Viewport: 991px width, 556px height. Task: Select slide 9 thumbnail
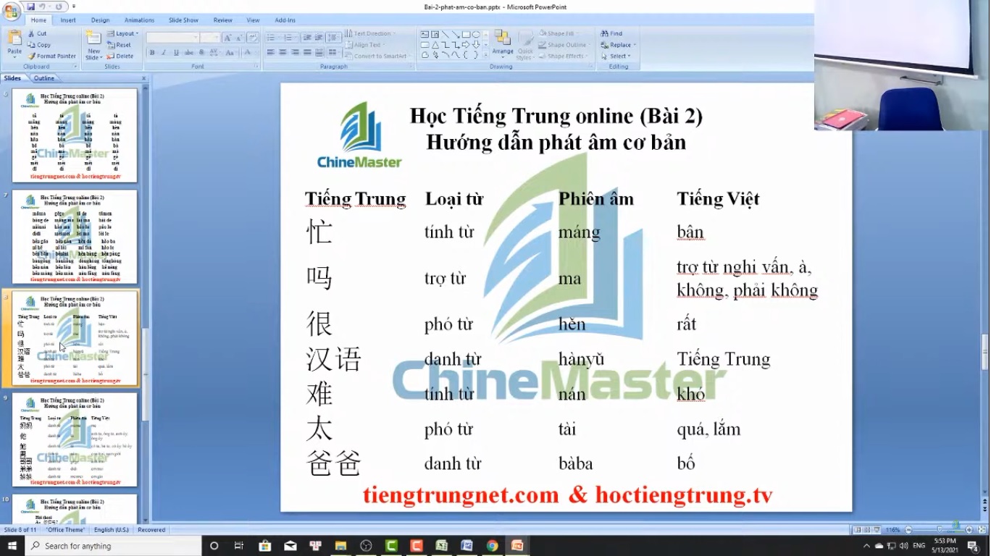[75, 439]
